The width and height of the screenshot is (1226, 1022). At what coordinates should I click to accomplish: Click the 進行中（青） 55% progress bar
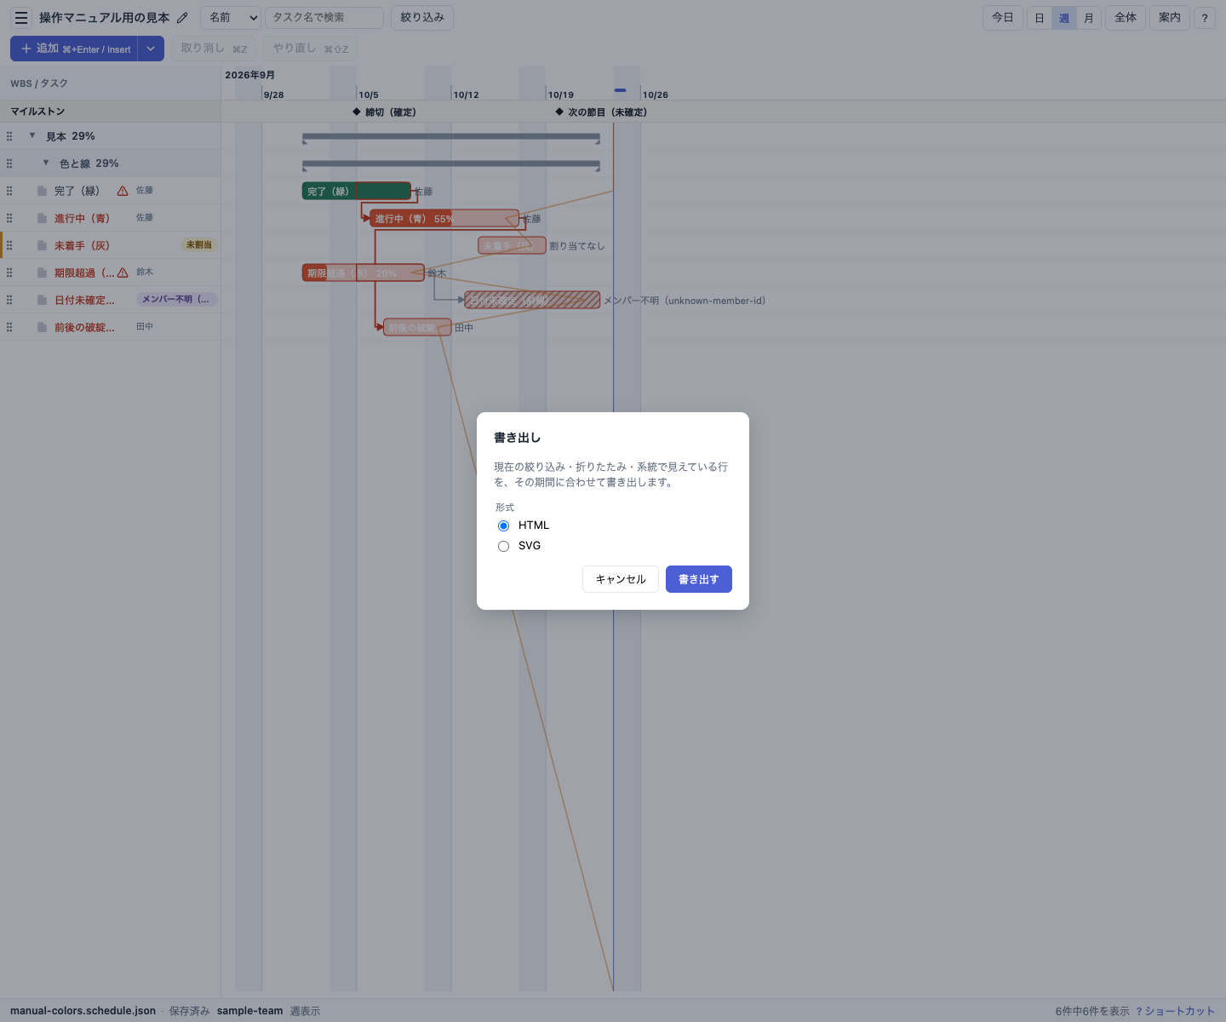[444, 219]
